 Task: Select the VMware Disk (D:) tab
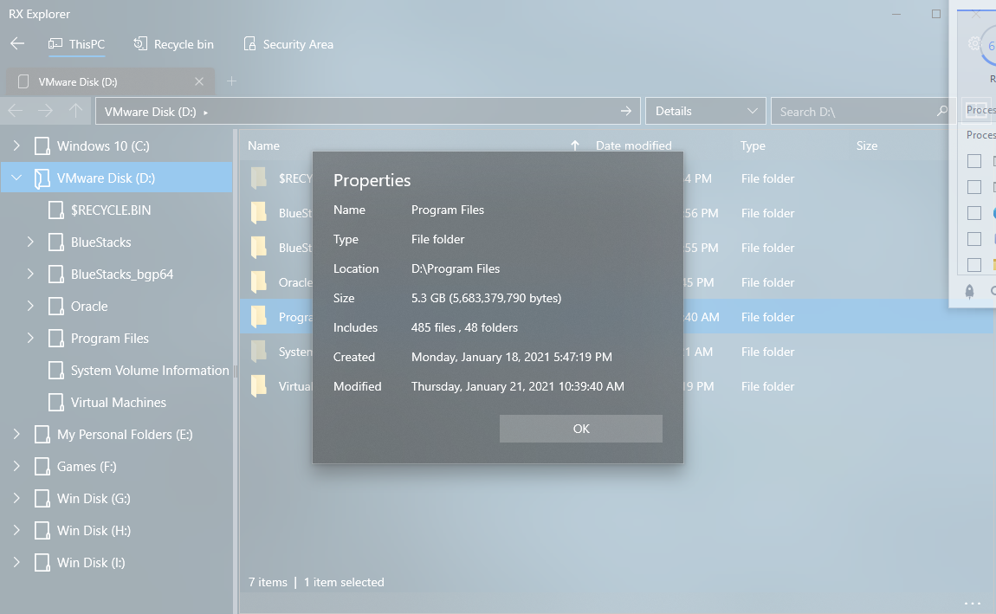click(x=110, y=82)
